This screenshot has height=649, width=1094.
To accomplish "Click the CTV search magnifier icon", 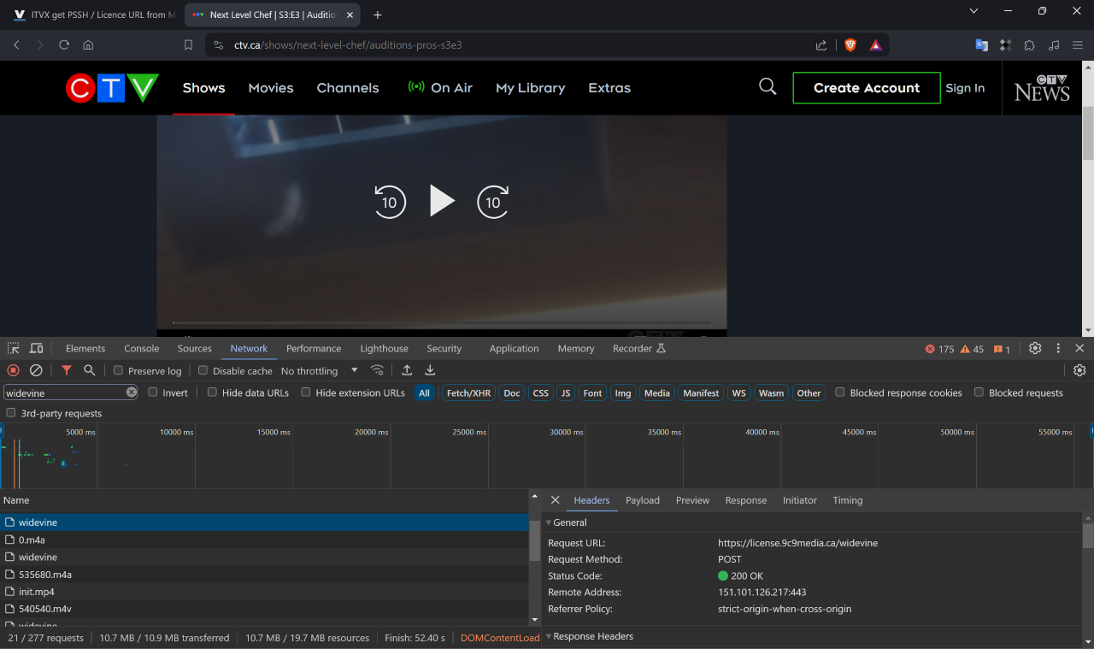I will pos(768,87).
